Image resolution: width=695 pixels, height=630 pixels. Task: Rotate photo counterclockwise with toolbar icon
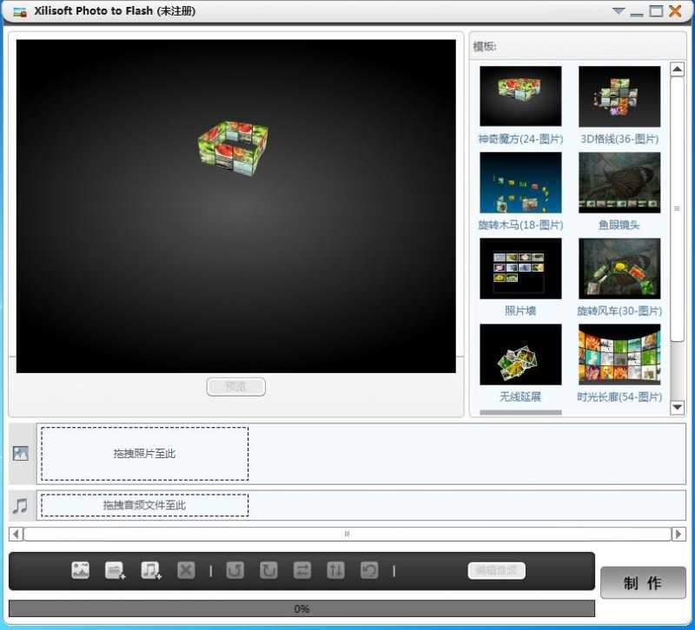click(234, 570)
